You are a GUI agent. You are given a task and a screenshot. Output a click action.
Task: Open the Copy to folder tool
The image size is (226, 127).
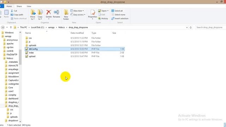pyautogui.click(x=40, y=14)
